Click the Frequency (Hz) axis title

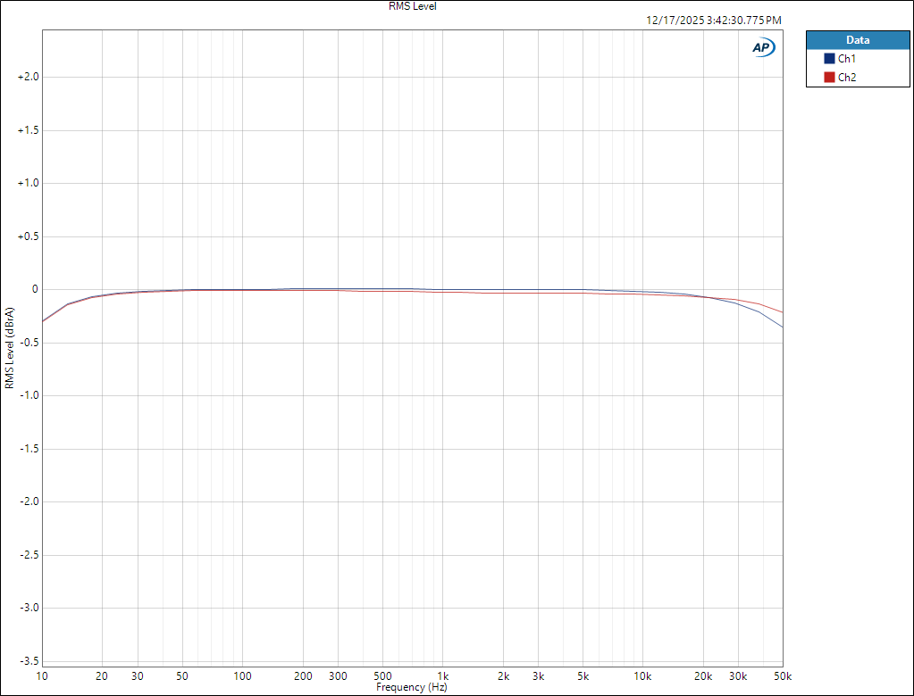412,688
